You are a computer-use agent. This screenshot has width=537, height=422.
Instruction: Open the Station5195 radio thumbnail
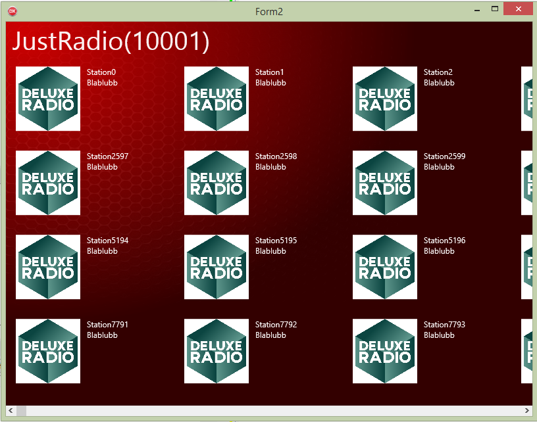pos(217,267)
